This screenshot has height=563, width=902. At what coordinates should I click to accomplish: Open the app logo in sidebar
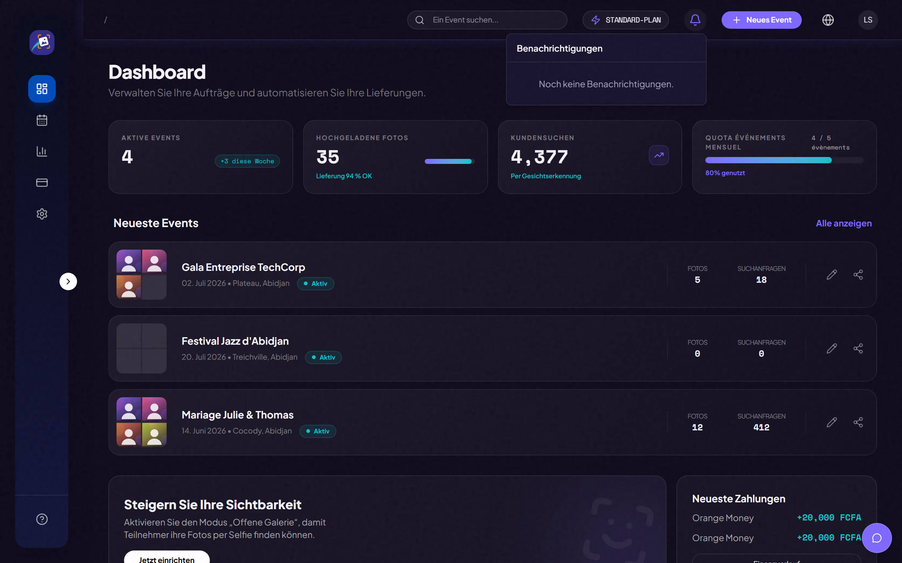tap(42, 43)
